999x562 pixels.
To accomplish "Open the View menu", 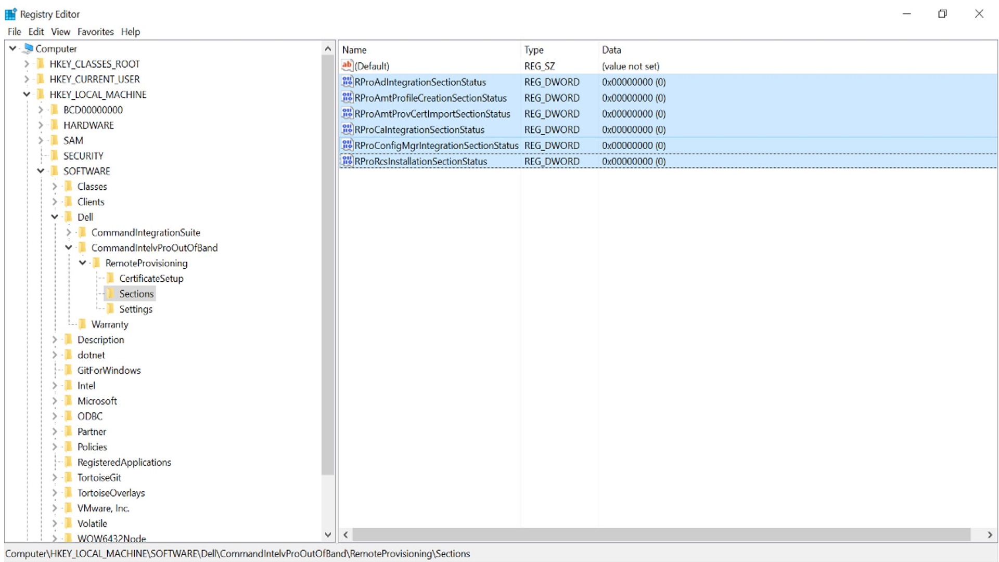I will (60, 32).
